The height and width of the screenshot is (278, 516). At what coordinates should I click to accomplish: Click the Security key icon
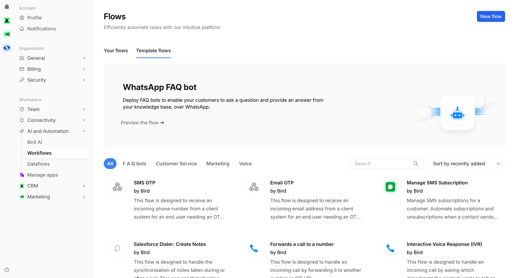(22, 80)
